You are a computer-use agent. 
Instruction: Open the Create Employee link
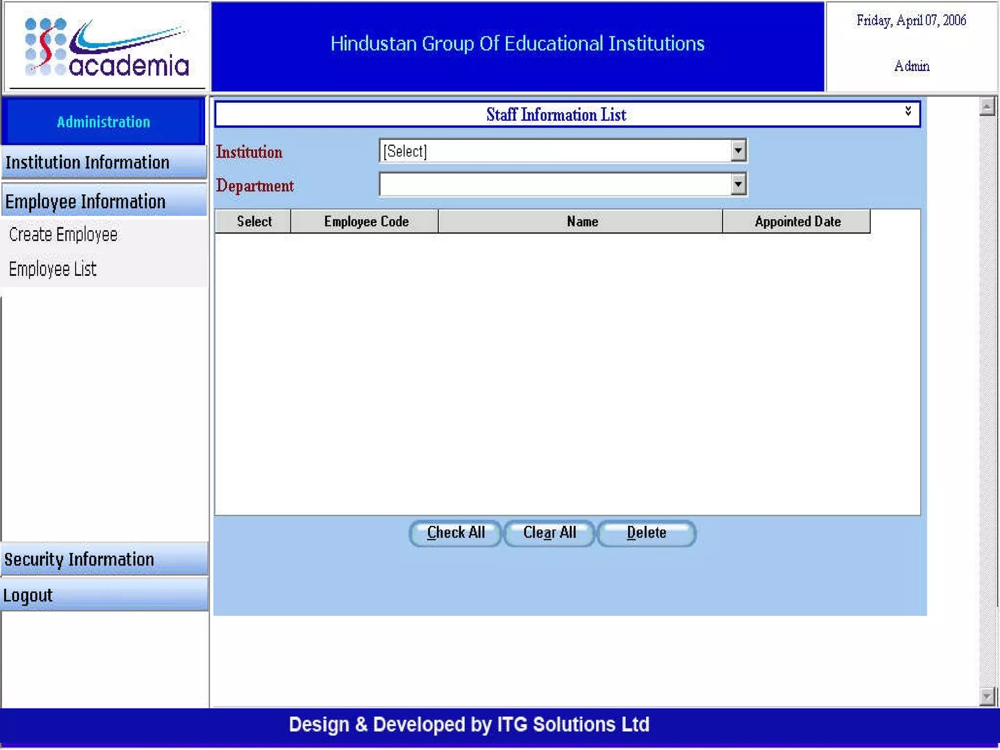pyautogui.click(x=63, y=235)
